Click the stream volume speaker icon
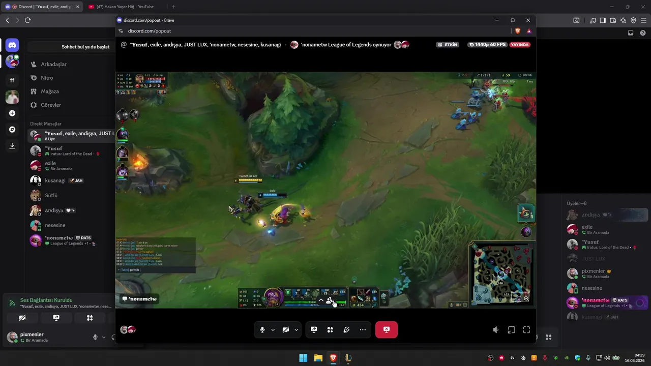The width and height of the screenshot is (651, 366). pos(496,330)
